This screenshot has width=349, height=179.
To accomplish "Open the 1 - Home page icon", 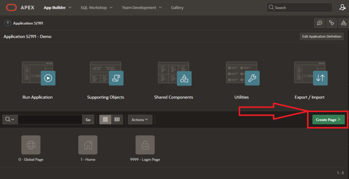I will tap(88, 145).
